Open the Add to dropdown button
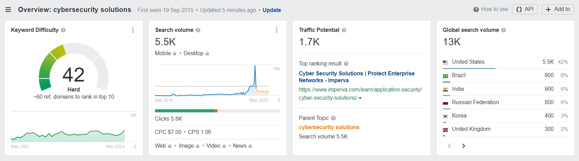The image size is (579, 161). [x=558, y=9]
